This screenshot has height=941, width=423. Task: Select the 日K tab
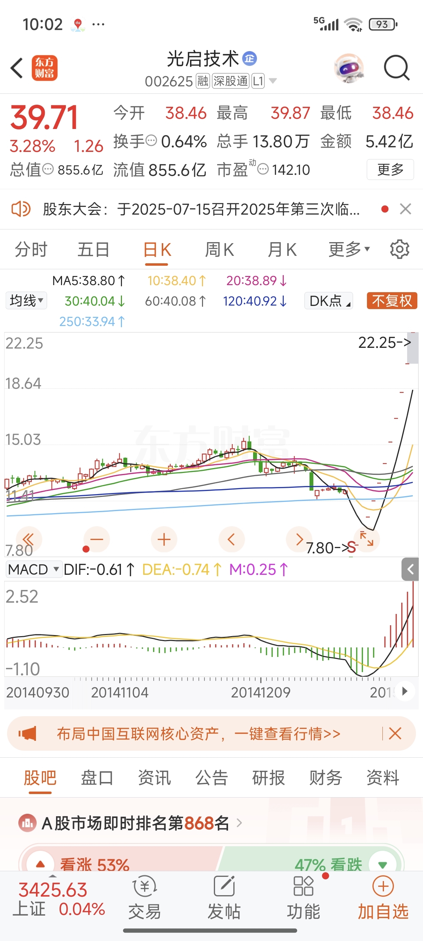click(x=157, y=250)
